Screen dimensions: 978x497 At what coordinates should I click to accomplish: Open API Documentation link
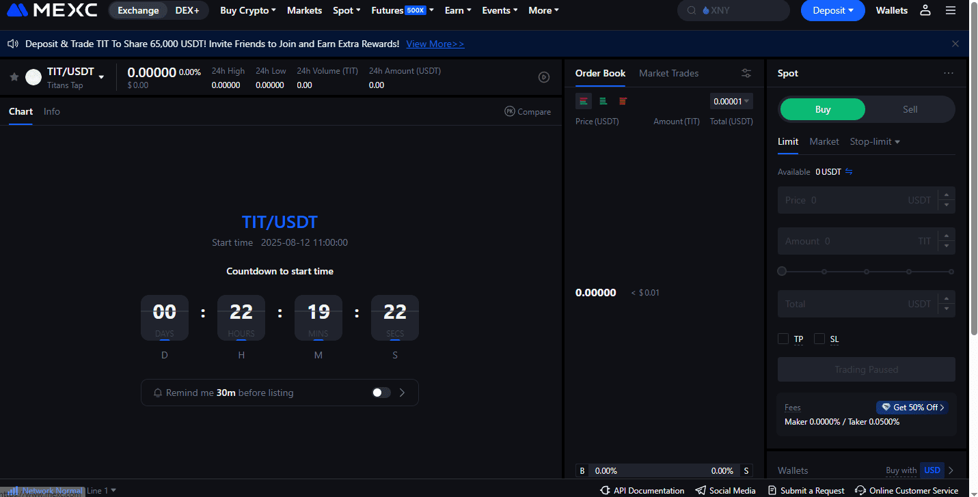coord(642,490)
